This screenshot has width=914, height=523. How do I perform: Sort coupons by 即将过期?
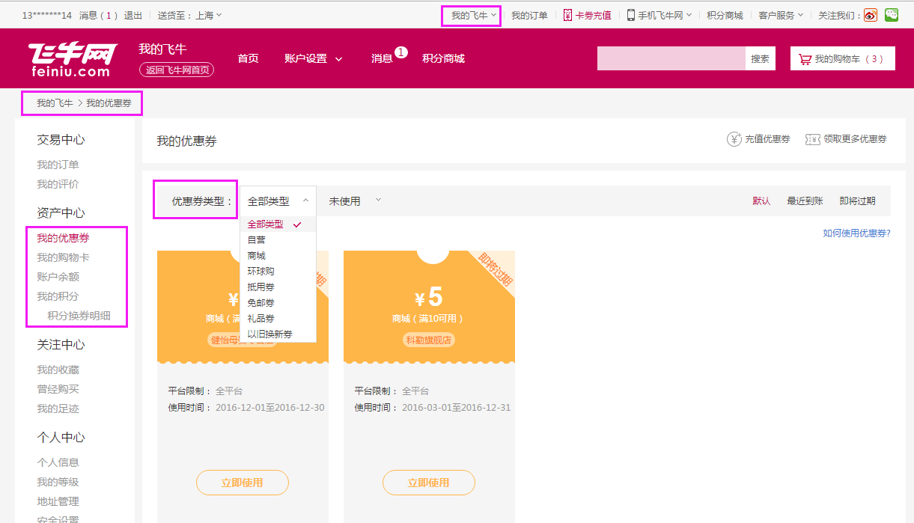pyautogui.click(x=857, y=201)
